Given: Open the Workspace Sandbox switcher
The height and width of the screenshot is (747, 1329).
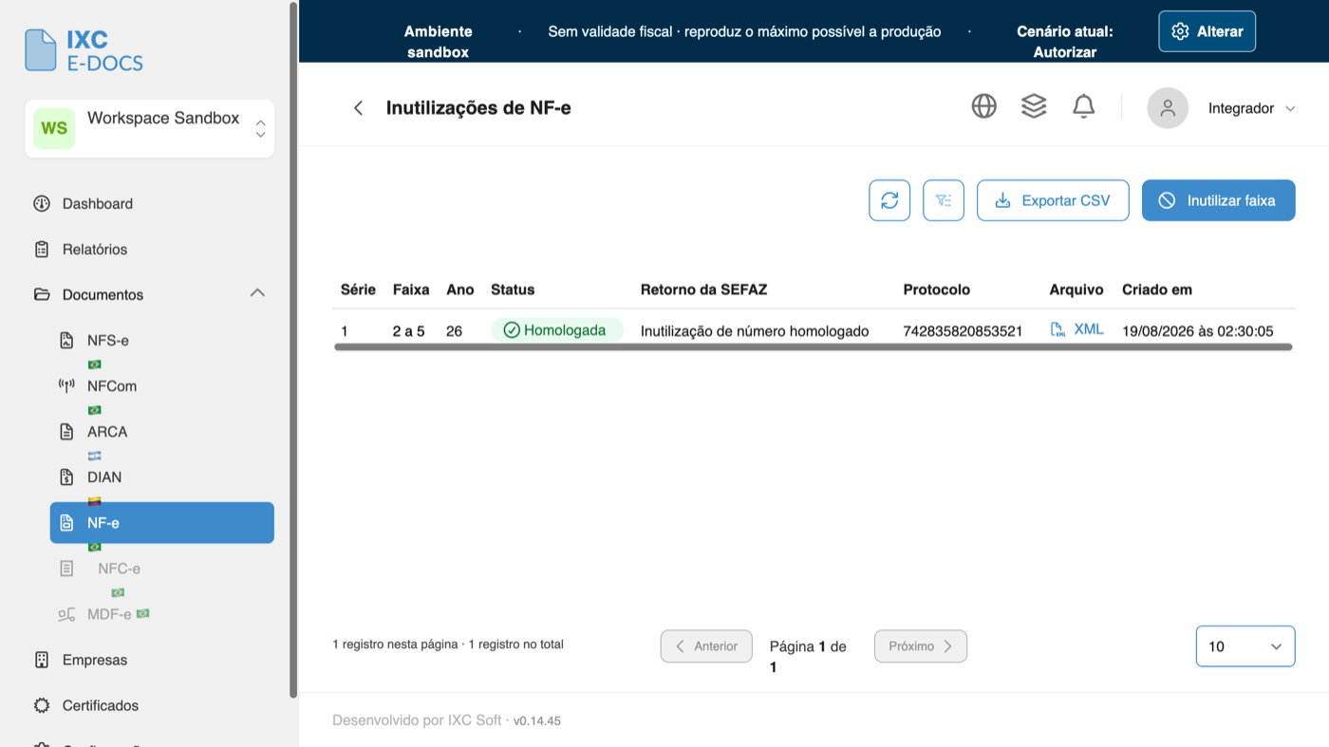Looking at the screenshot, I should [149, 129].
